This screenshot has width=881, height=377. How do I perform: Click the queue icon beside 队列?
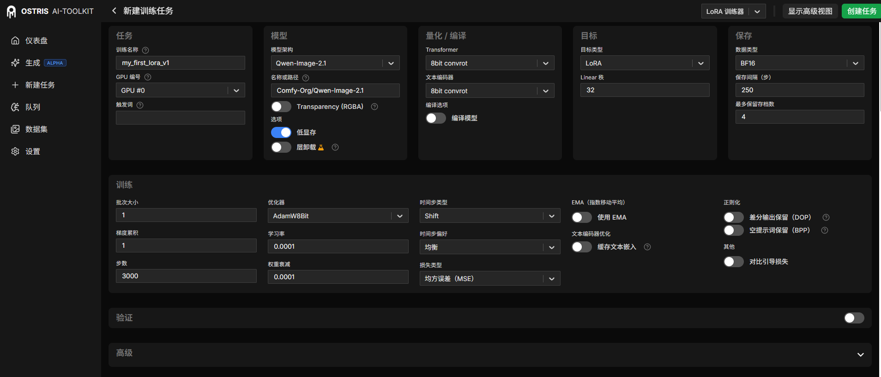pos(15,107)
